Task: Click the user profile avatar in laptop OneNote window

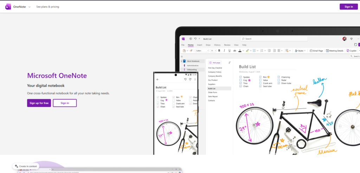Action: point(345,39)
